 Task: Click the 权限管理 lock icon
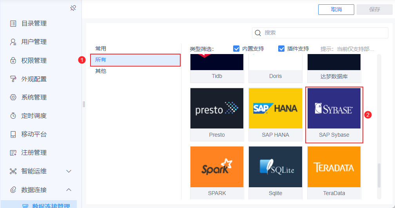[13, 60]
